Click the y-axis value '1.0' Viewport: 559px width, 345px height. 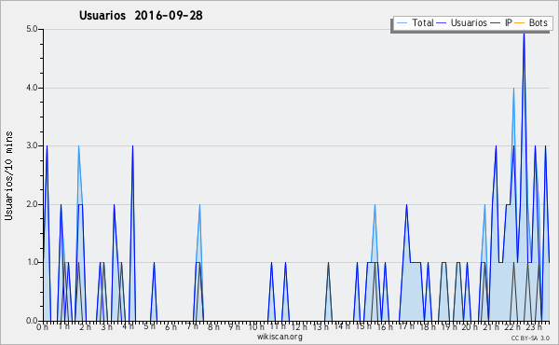click(x=32, y=262)
